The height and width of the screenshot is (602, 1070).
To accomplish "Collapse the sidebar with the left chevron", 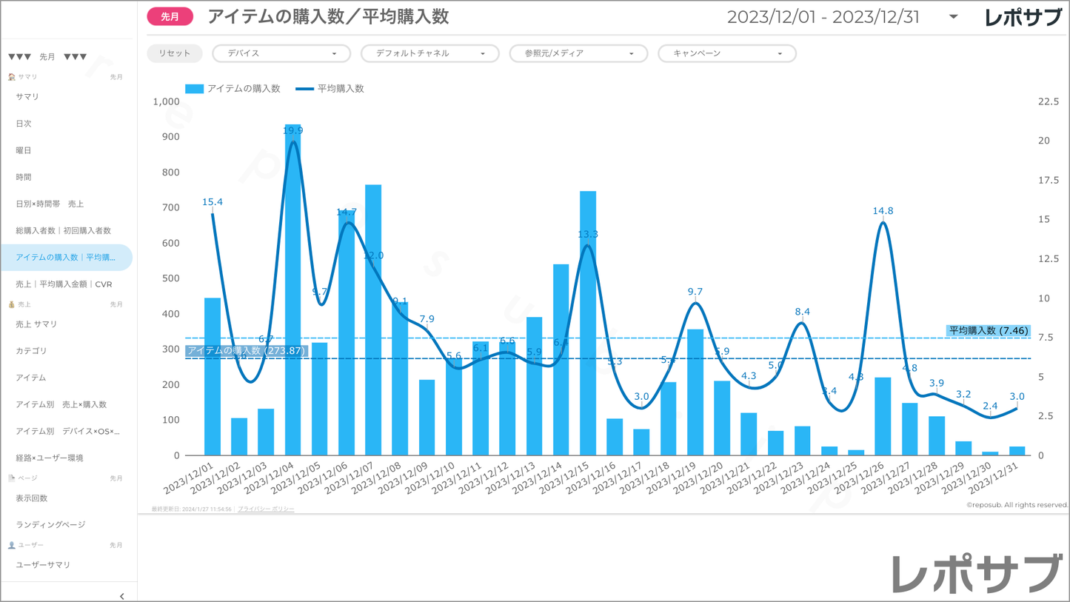I will pos(121,595).
